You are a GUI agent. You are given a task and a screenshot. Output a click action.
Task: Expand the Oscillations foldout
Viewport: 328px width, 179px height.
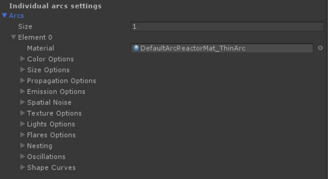click(x=22, y=157)
